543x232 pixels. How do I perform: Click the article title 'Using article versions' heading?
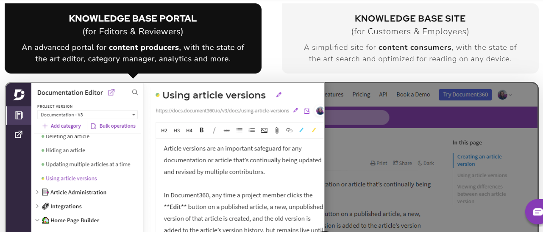pyautogui.click(x=214, y=95)
